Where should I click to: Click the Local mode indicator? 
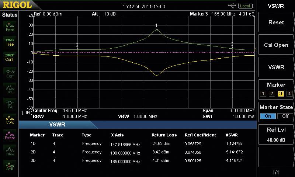(245, 6)
